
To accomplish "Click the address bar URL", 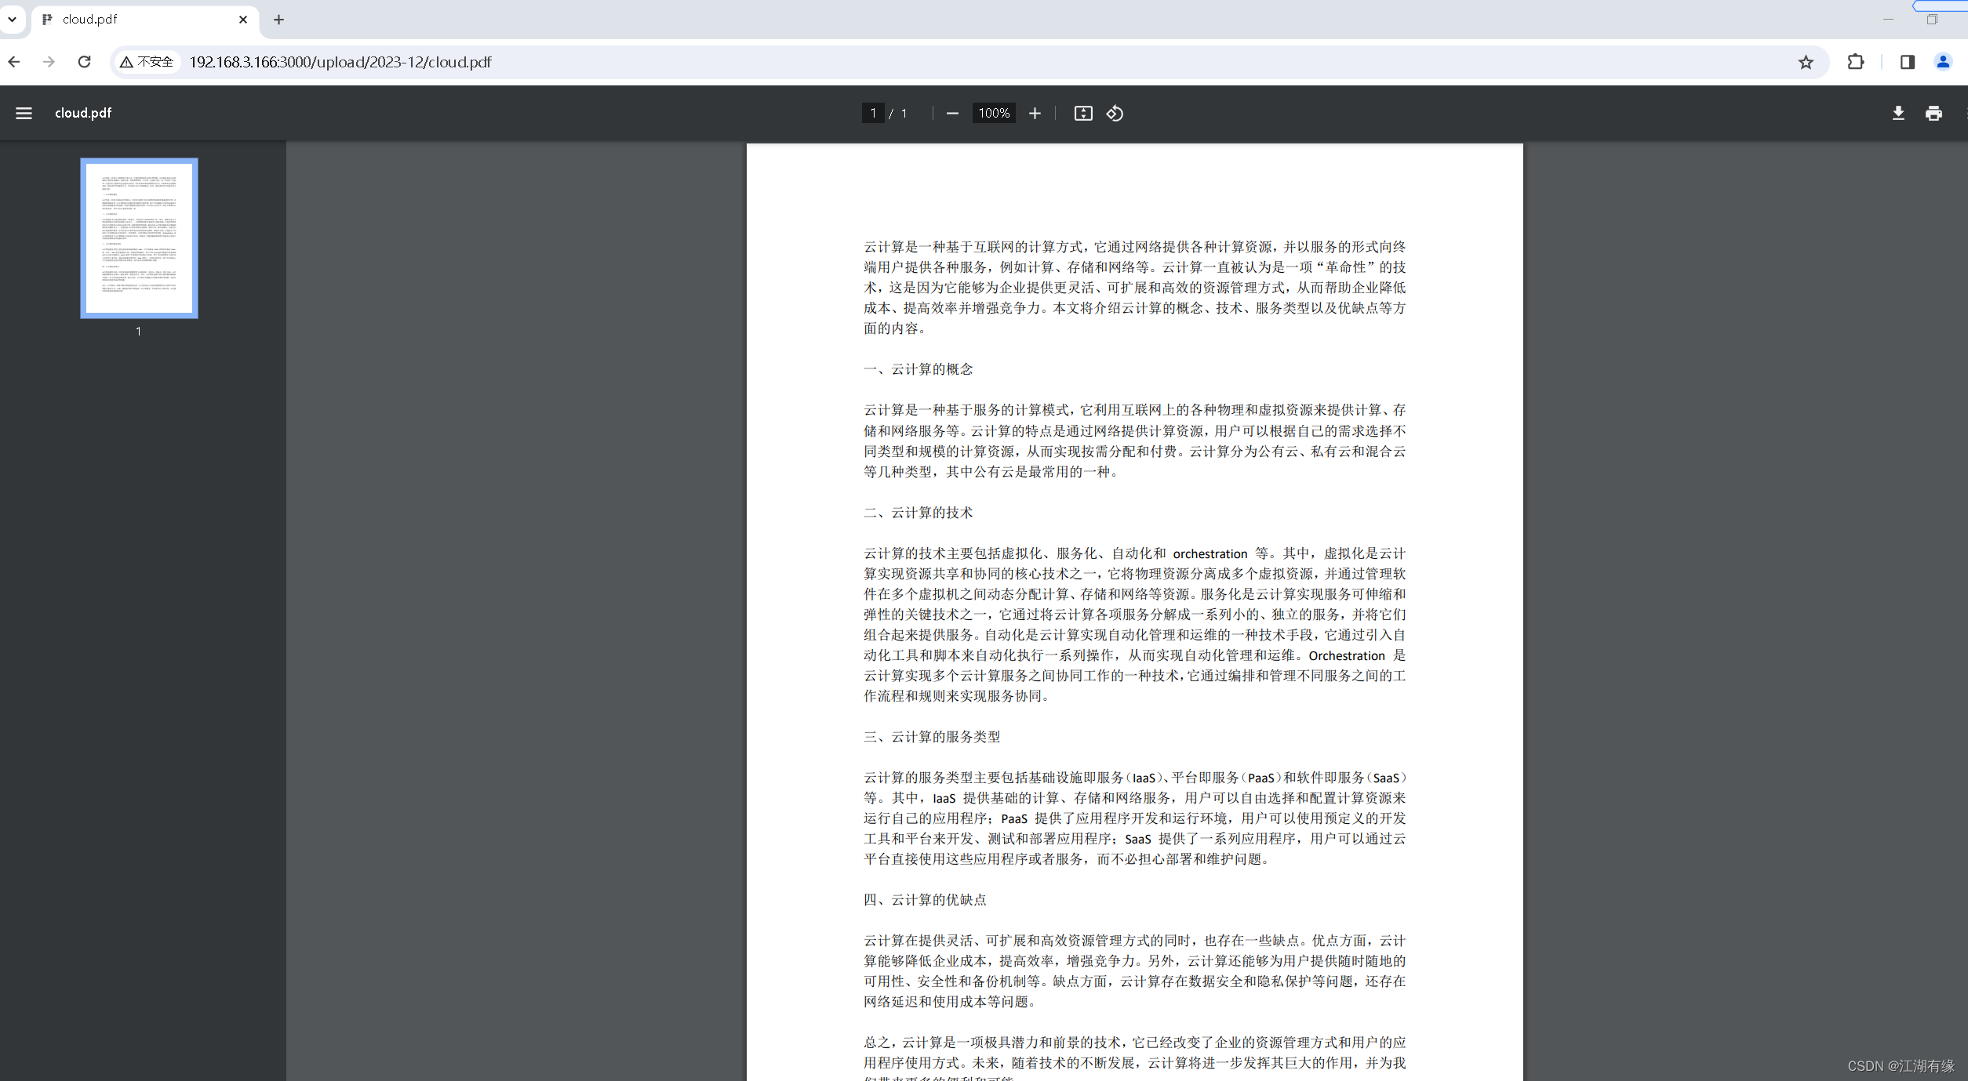I will [x=340, y=62].
